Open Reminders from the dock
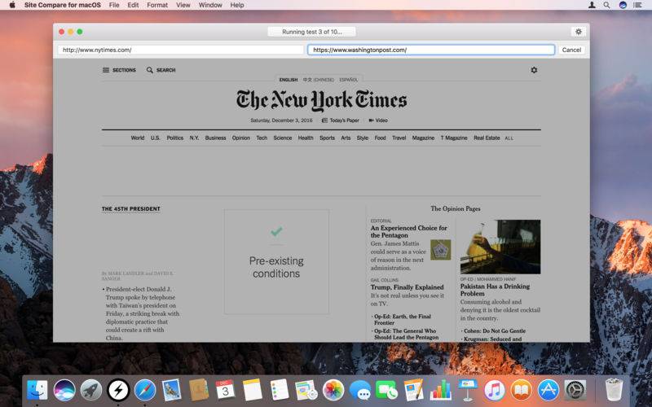This screenshot has height=407, width=652. [279, 391]
